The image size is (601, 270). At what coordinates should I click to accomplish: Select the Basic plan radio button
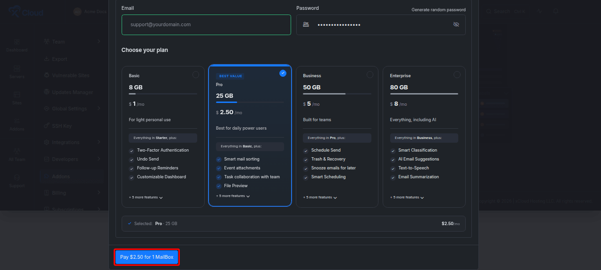click(x=196, y=75)
